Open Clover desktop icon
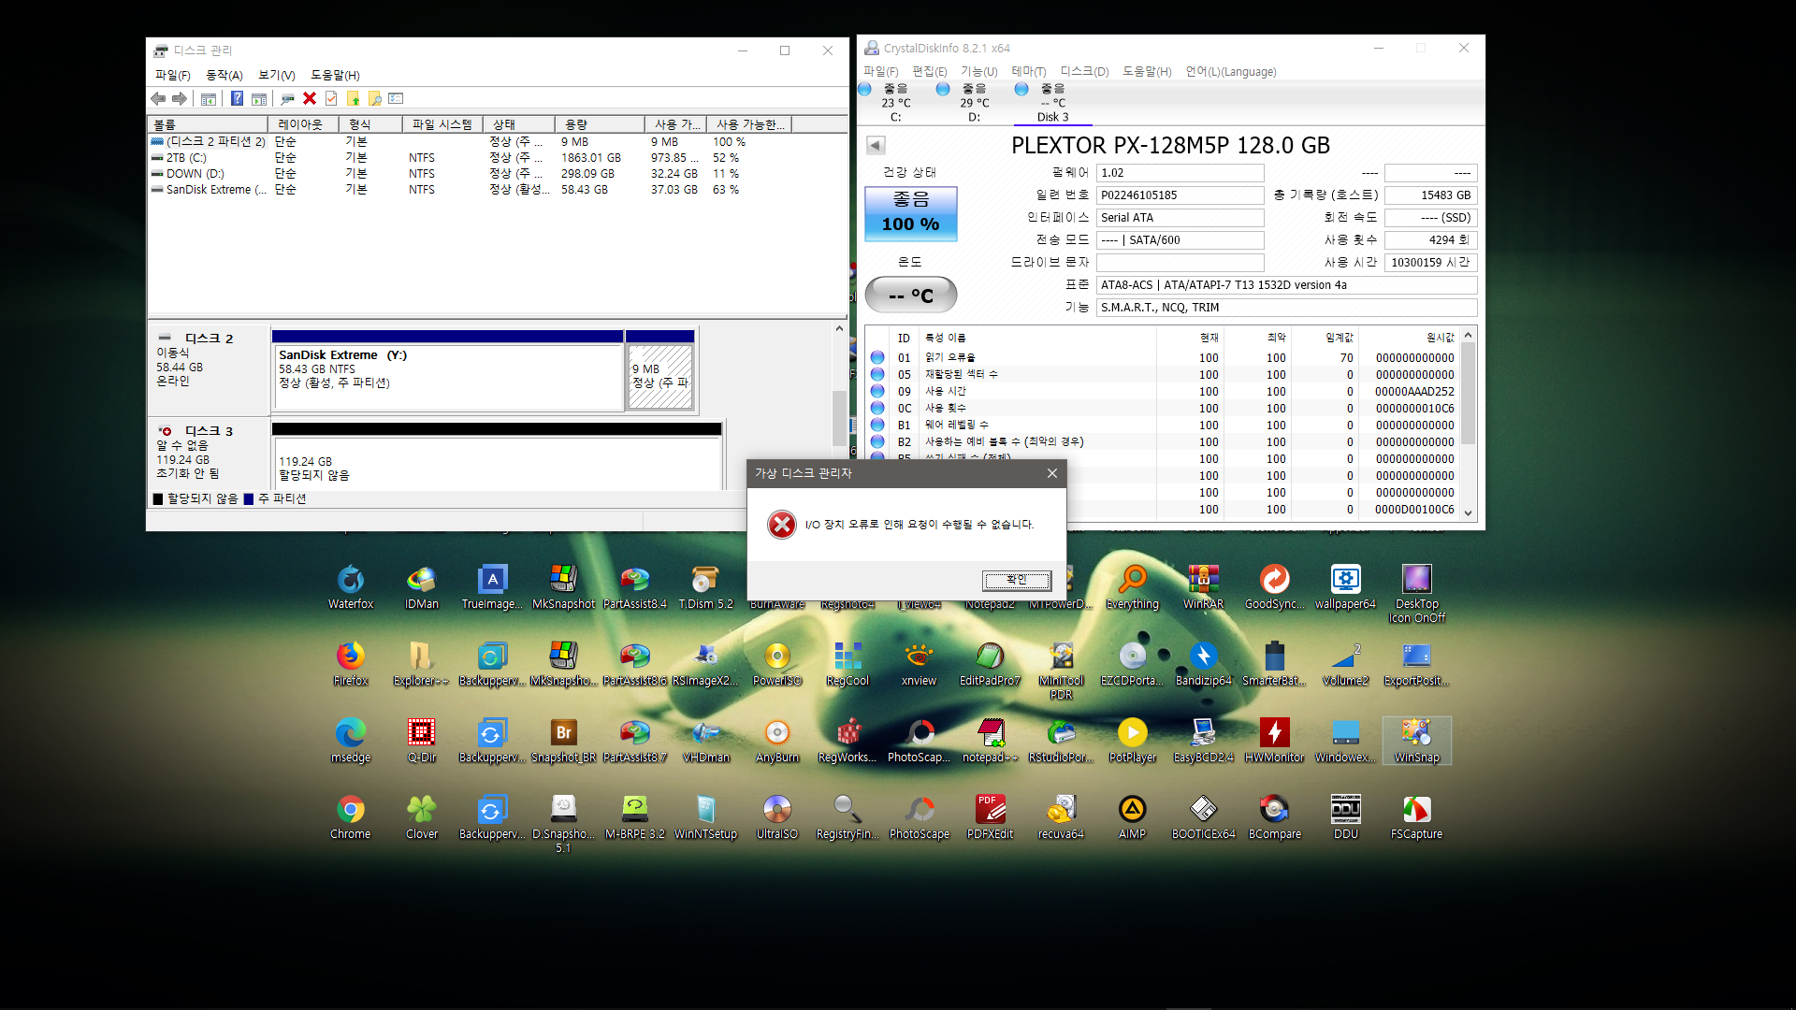This screenshot has width=1796, height=1010. pos(421,817)
